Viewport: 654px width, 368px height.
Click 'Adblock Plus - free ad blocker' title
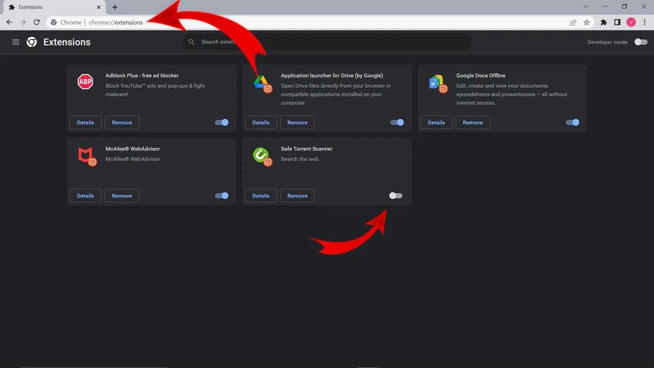tap(142, 75)
